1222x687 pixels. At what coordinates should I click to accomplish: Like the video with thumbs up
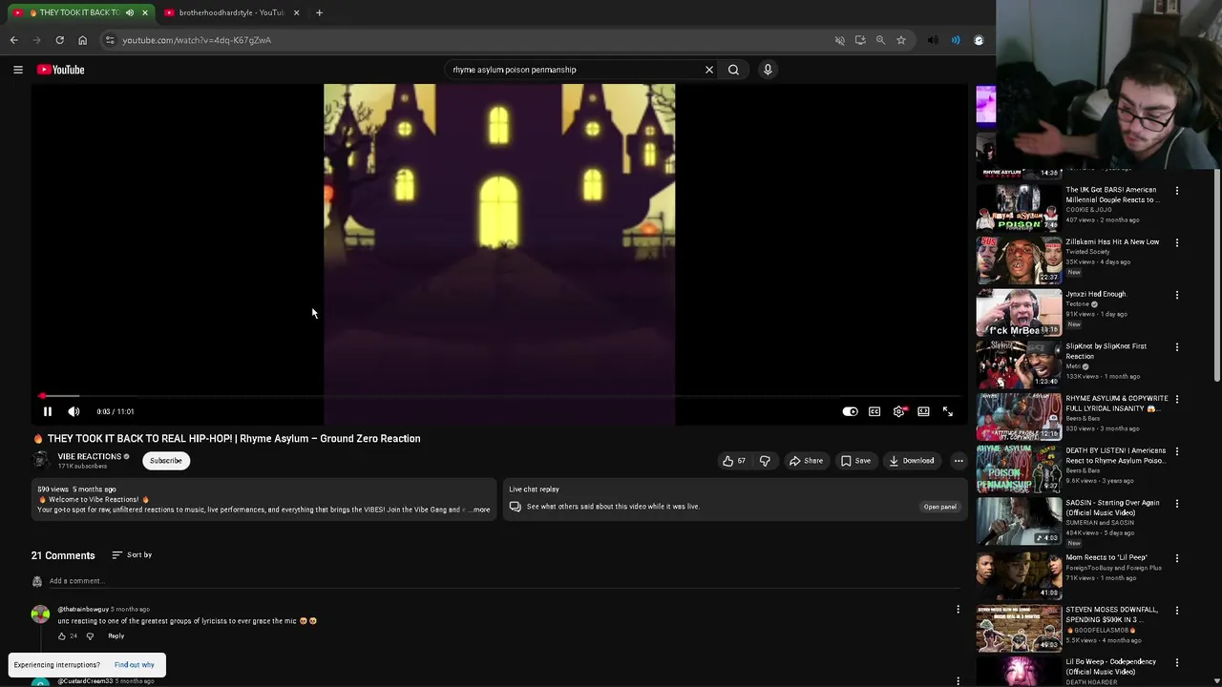pyautogui.click(x=734, y=461)
